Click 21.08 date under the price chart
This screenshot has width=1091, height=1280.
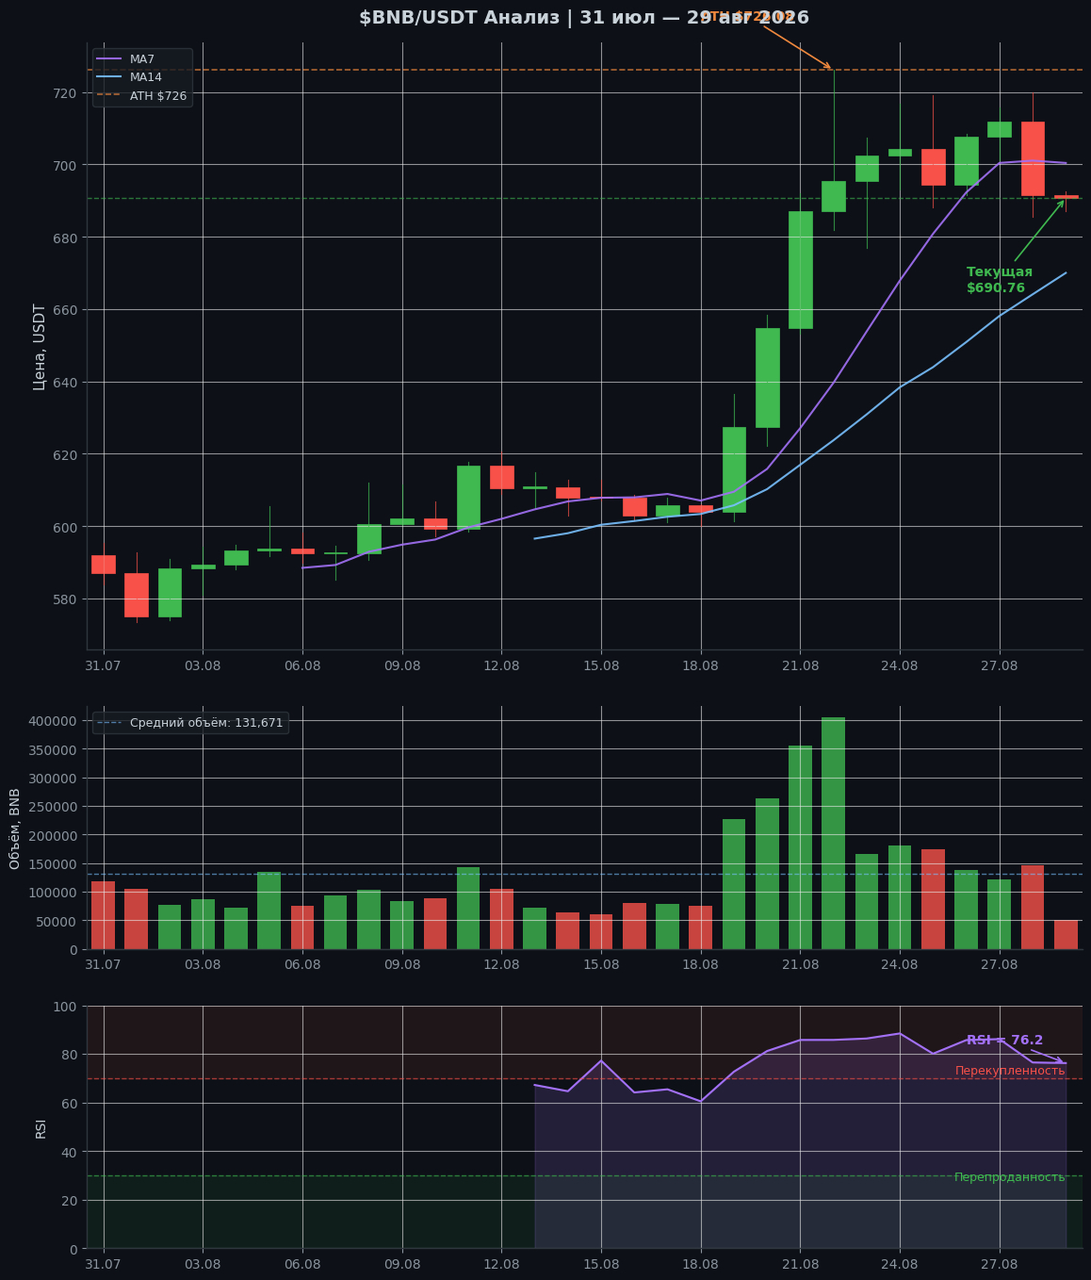coord(800,665)
